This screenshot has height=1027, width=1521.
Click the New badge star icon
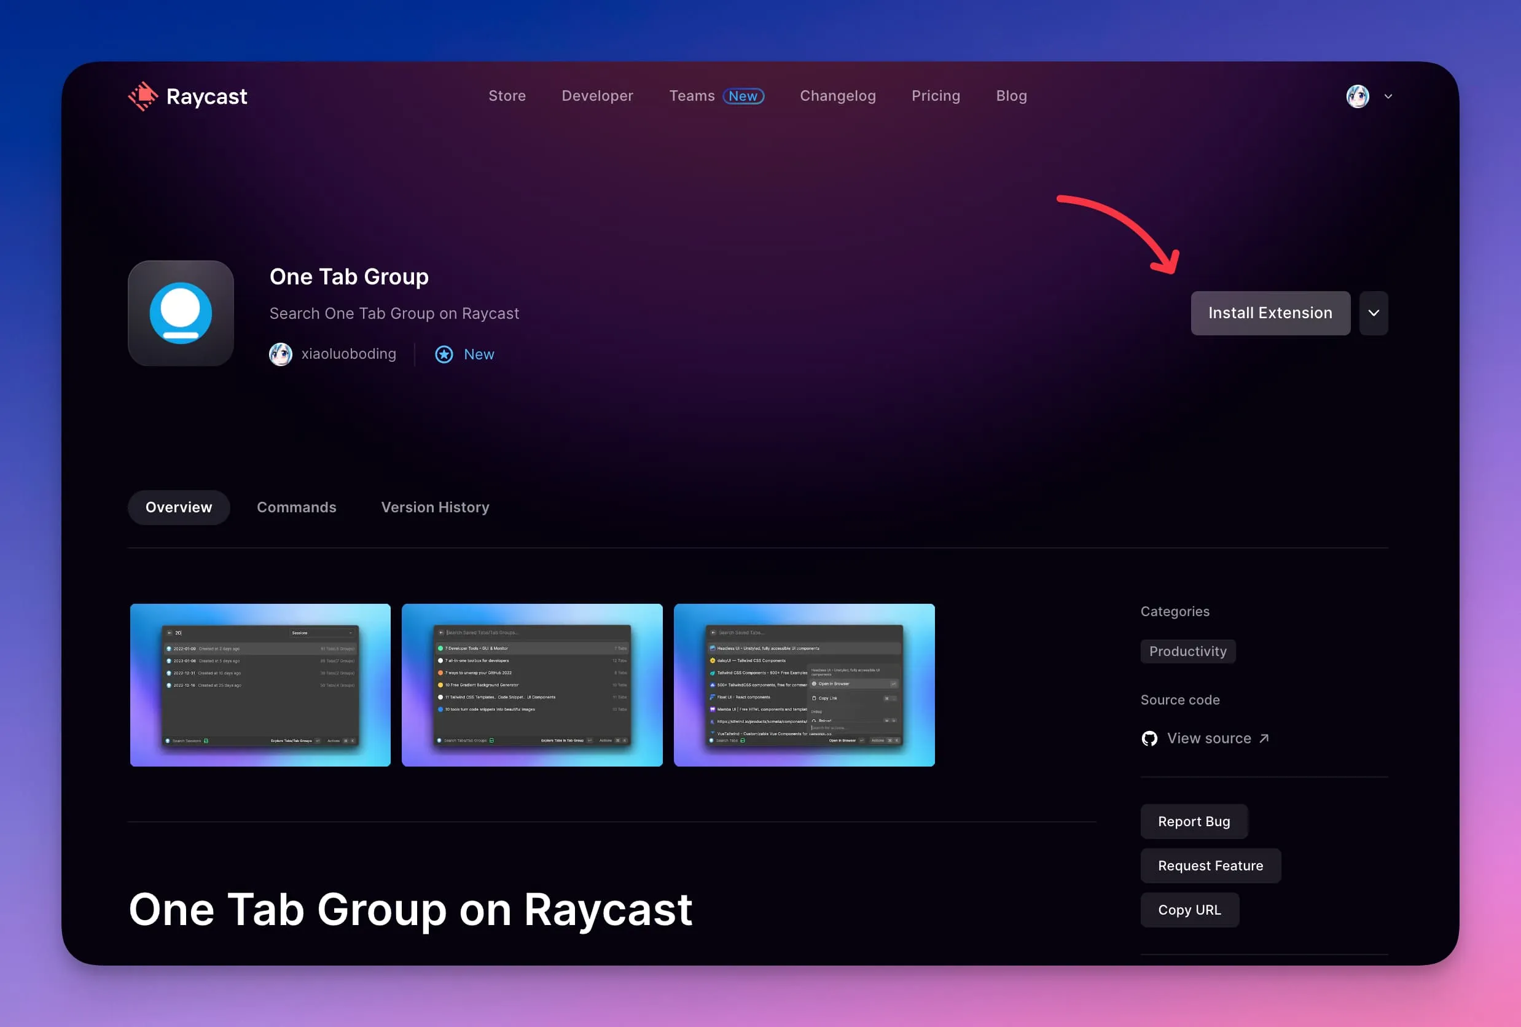444,354
